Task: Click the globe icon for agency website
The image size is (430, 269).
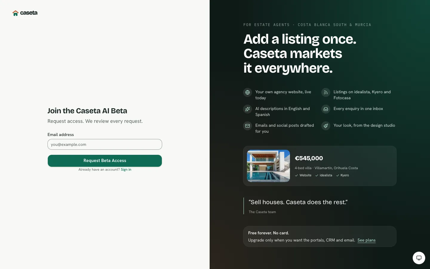Action: [x=248, y=92]
